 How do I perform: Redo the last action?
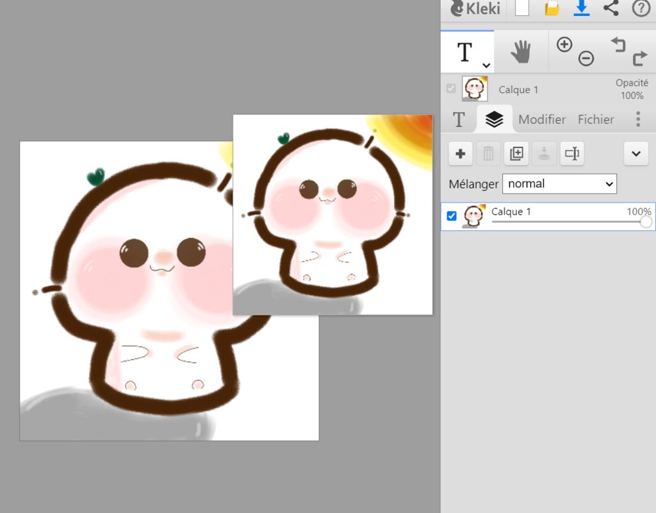[640, 58]
